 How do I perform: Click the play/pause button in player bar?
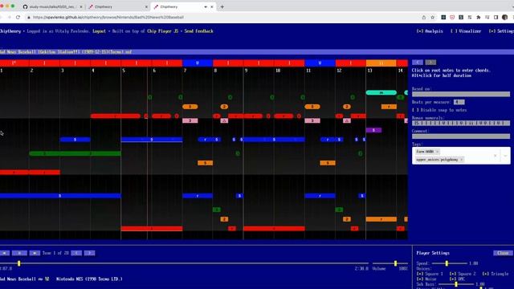pos(19,253)
